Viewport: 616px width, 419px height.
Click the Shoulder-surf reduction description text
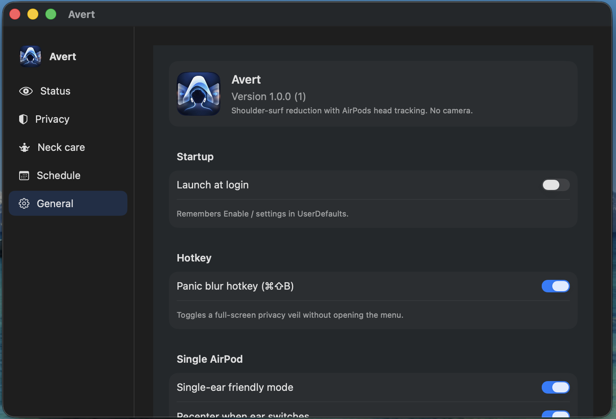[352, 111]
